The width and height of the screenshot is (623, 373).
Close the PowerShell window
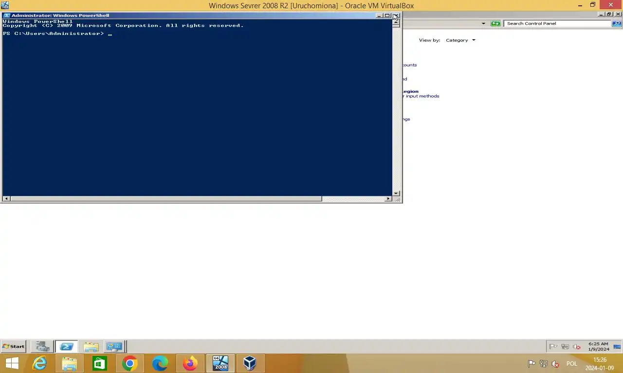click(x=396, y=16)
